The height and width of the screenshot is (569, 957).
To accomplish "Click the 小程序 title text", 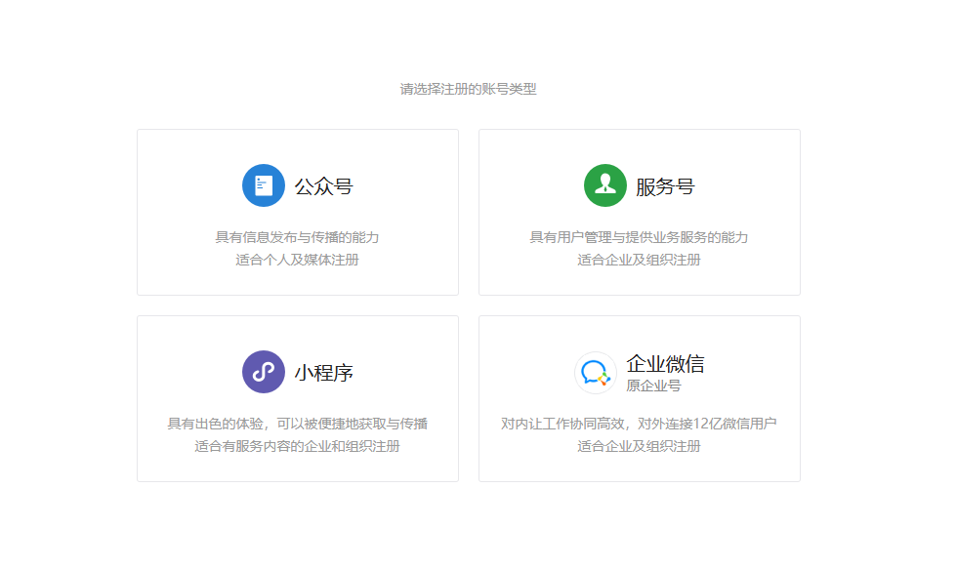I will tap(325, 371).
